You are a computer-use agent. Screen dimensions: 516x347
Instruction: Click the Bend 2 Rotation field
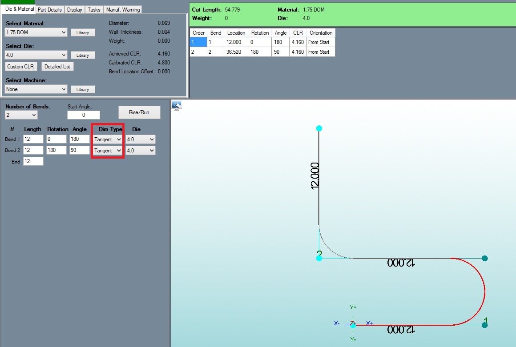click(56, 150)
